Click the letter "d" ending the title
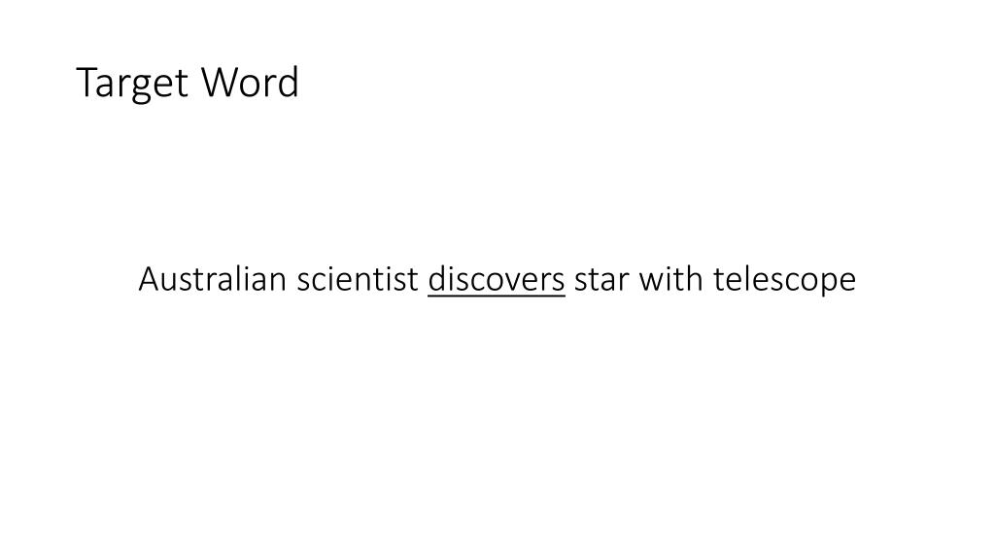Image resolution: width=995 pixels, height=560 pixels. 290,82
